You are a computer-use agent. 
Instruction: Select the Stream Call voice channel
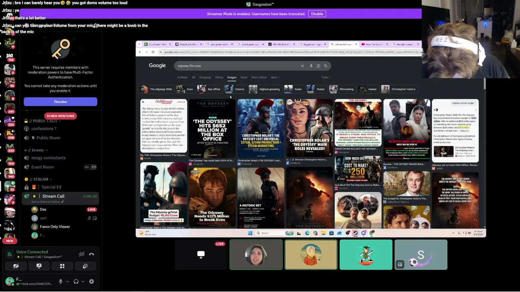[53, 196]
